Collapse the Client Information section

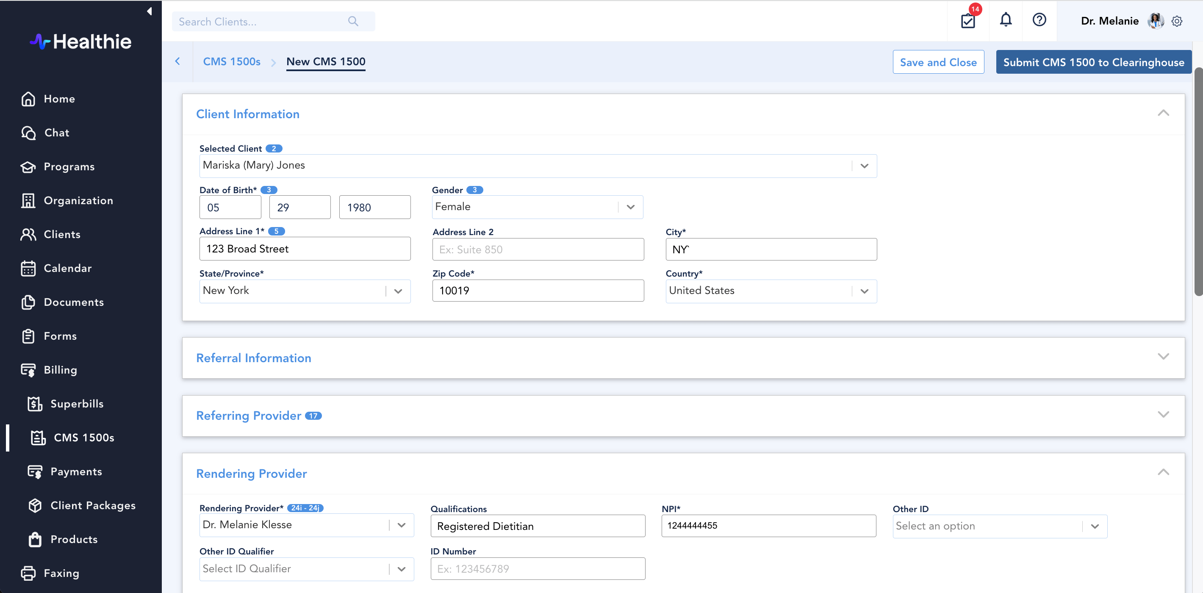click(x=1164, y=113)
